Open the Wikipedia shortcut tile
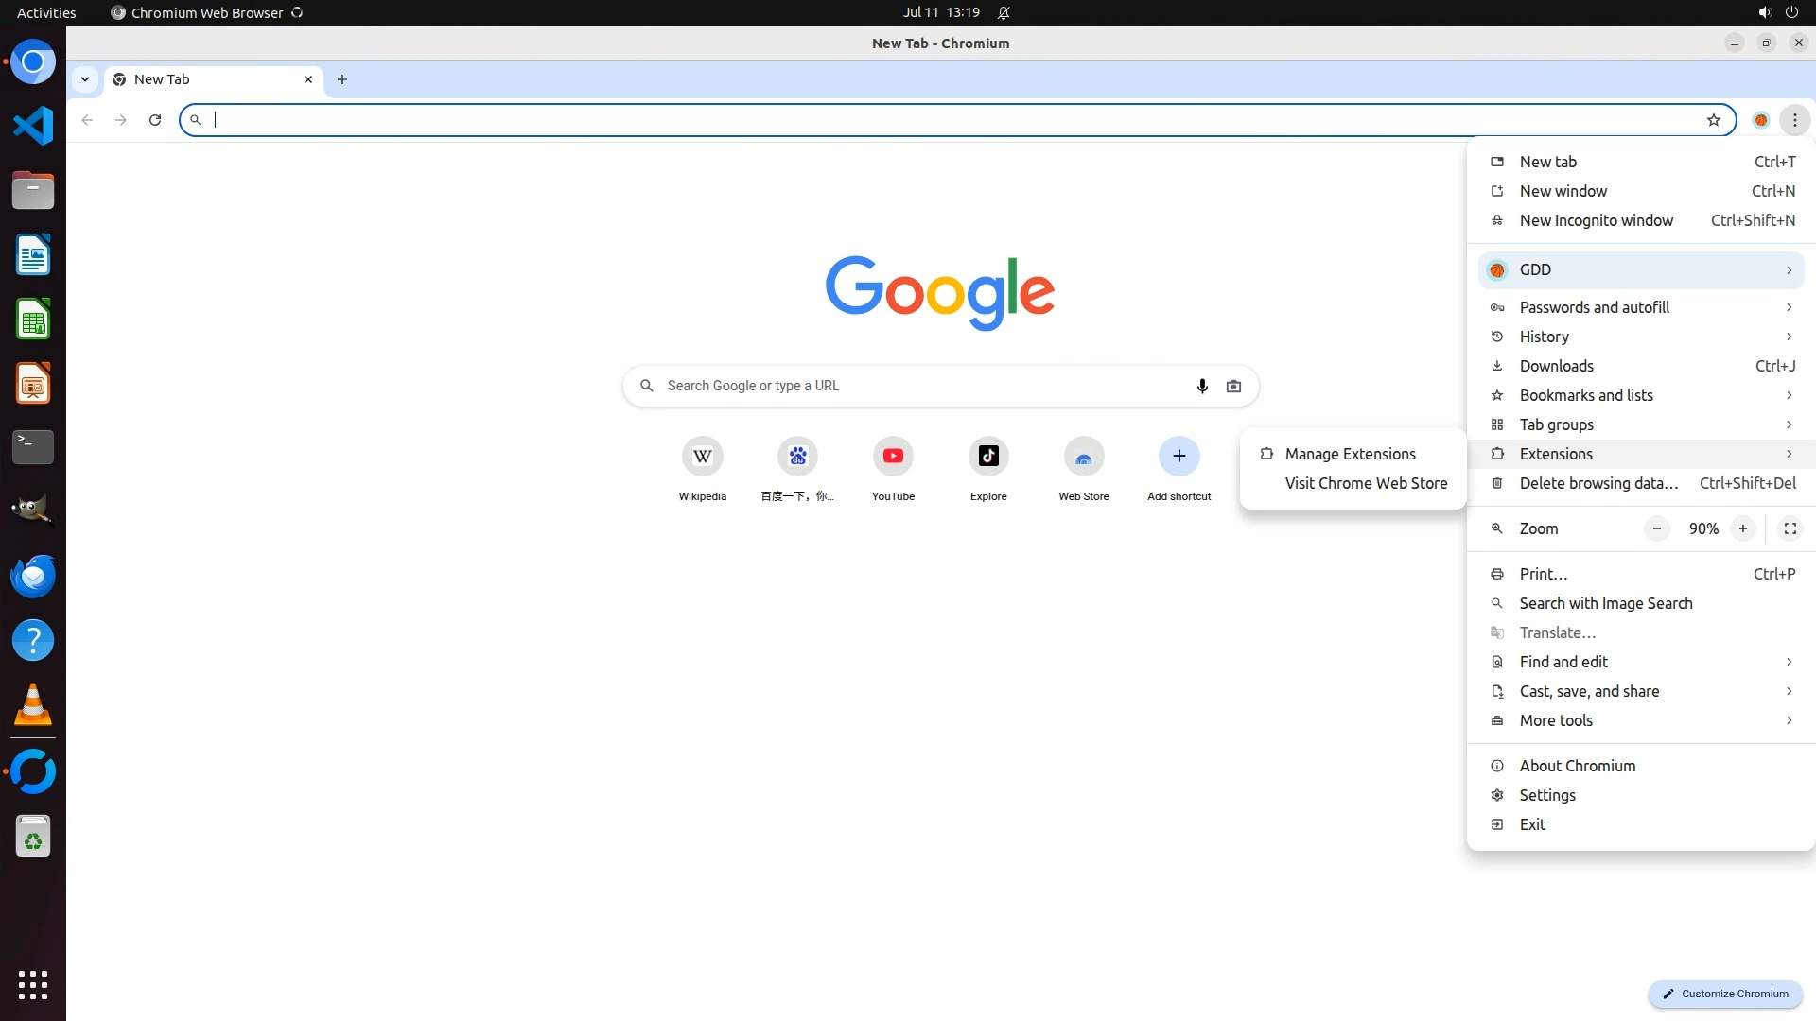 702,457
